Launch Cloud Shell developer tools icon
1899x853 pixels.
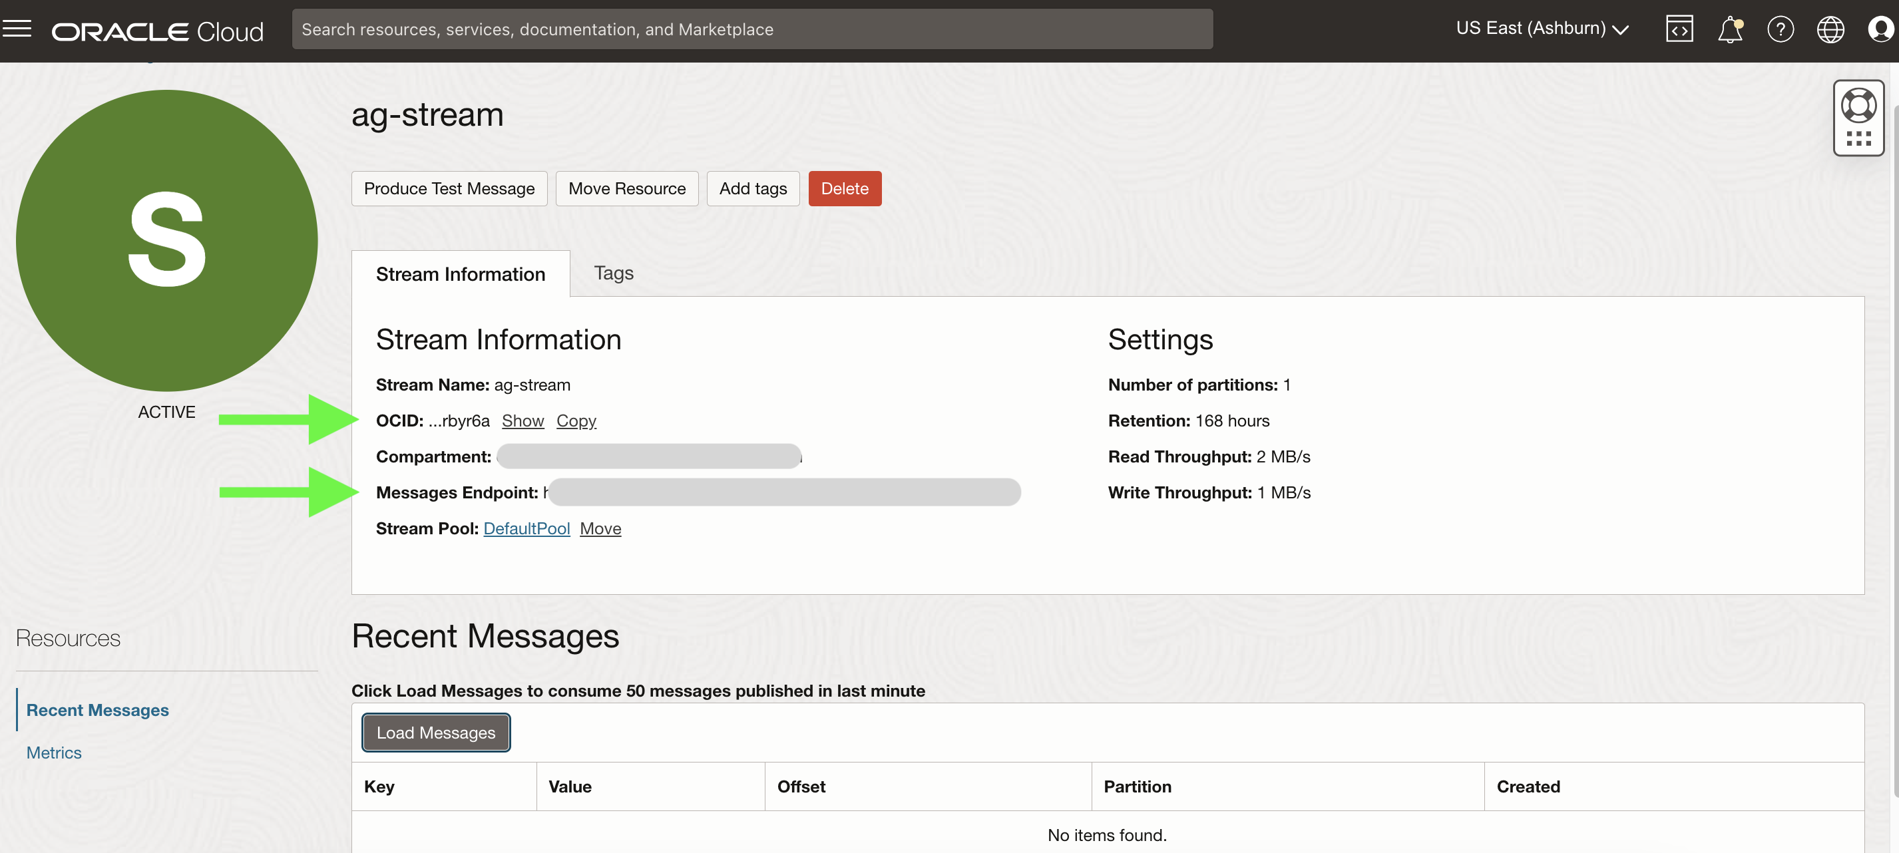(1679, 29)
